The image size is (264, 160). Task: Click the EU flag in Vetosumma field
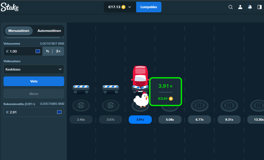pyautogui.click(x=38, y=51)
